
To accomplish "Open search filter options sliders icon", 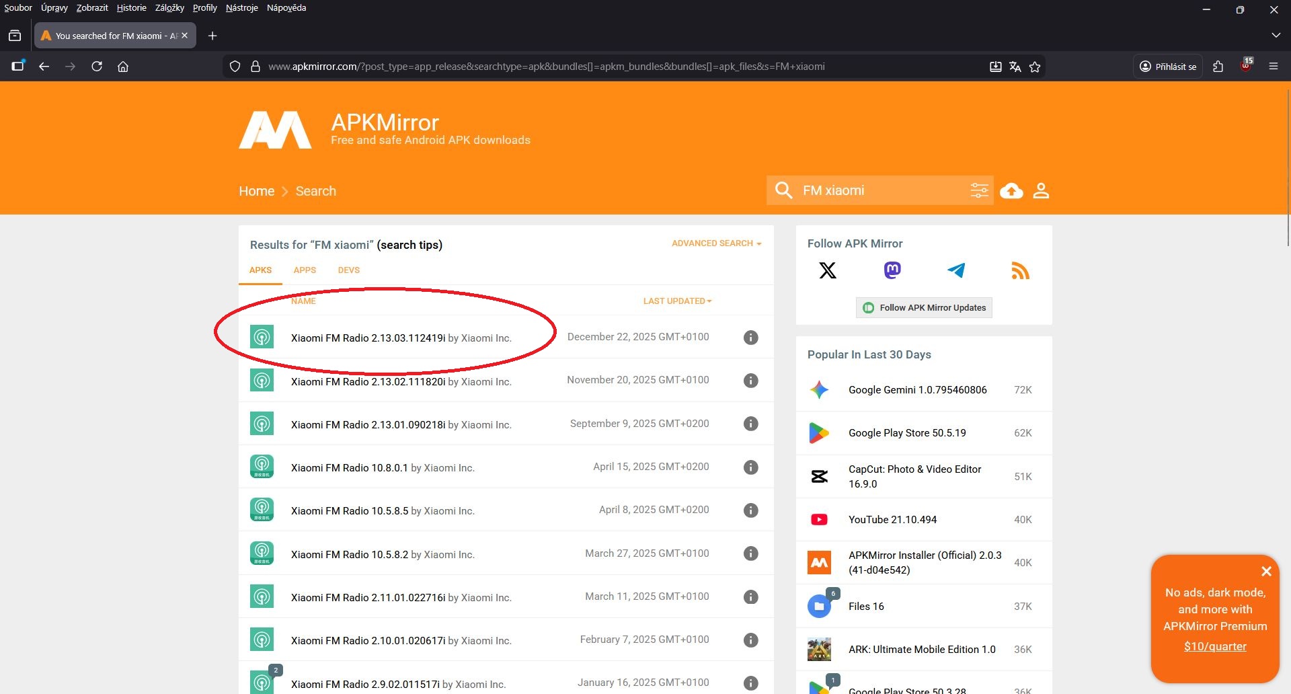I will click(x=979, y=190).
